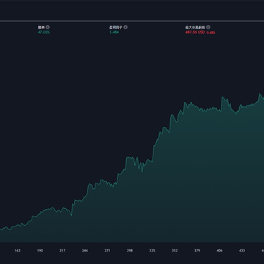
Task: Click the red 0.48% percentage figure
Action: pos(211,32)
